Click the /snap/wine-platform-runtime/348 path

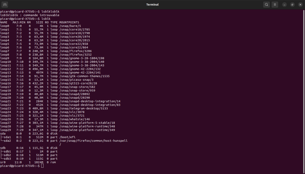pyautogui.click(x=87, y=126)
